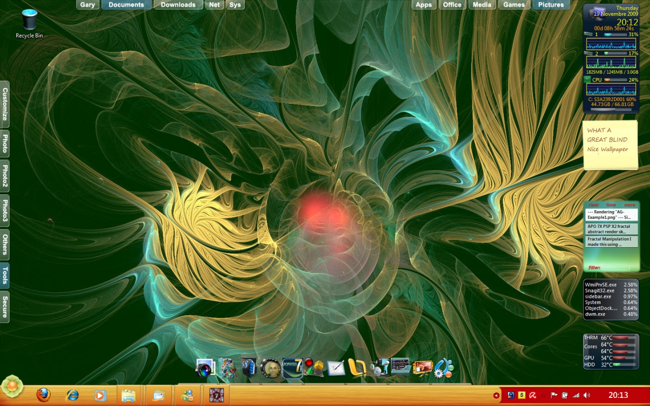Click the network signal tray icon
This screenshot has width=650, height=406.
click(576, 395)
